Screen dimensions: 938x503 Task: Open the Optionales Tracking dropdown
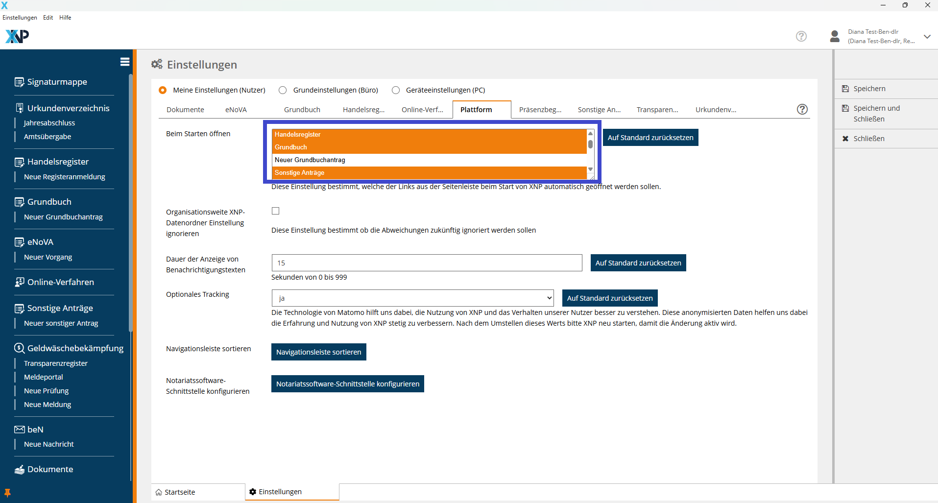pos(412,298)
